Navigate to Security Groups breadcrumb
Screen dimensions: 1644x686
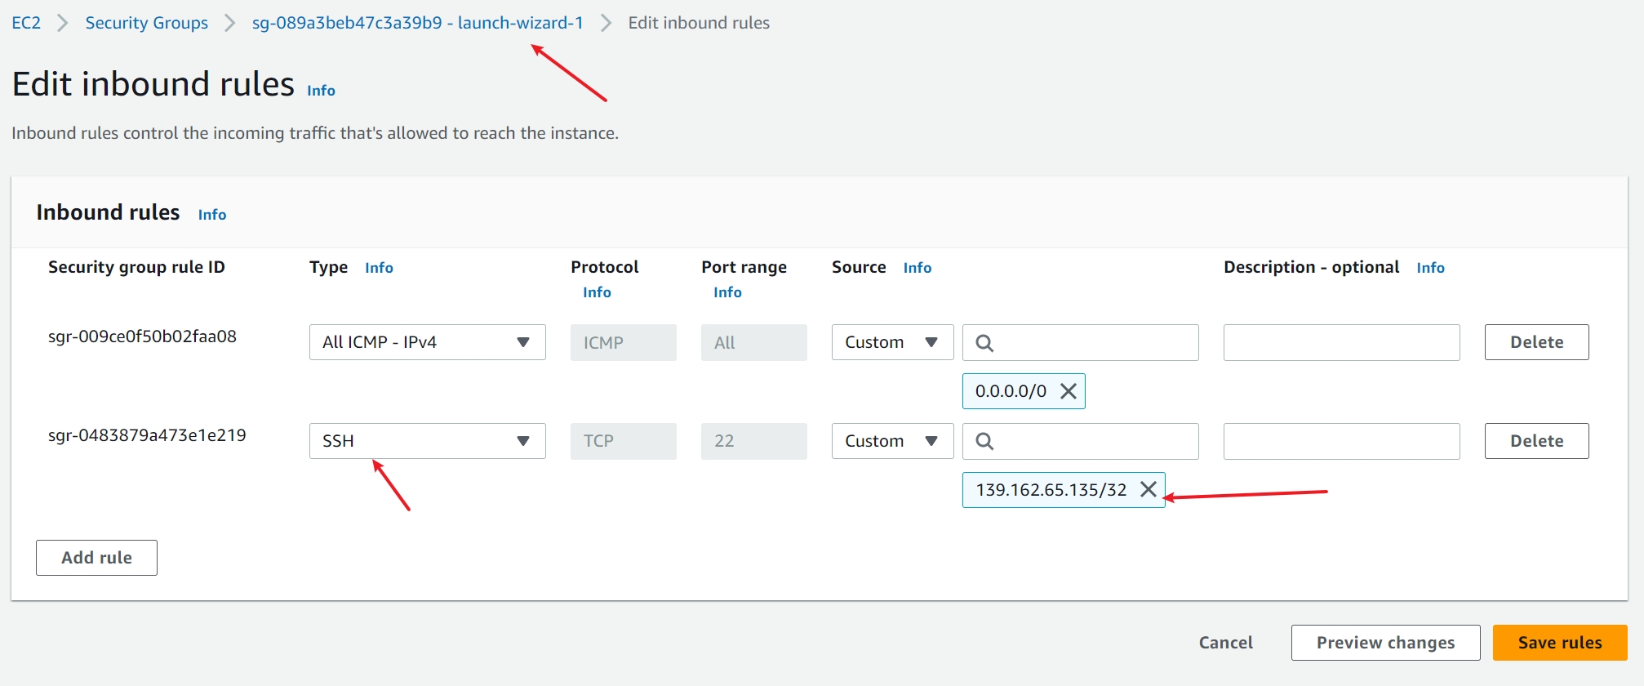click(x=147, y=23)
